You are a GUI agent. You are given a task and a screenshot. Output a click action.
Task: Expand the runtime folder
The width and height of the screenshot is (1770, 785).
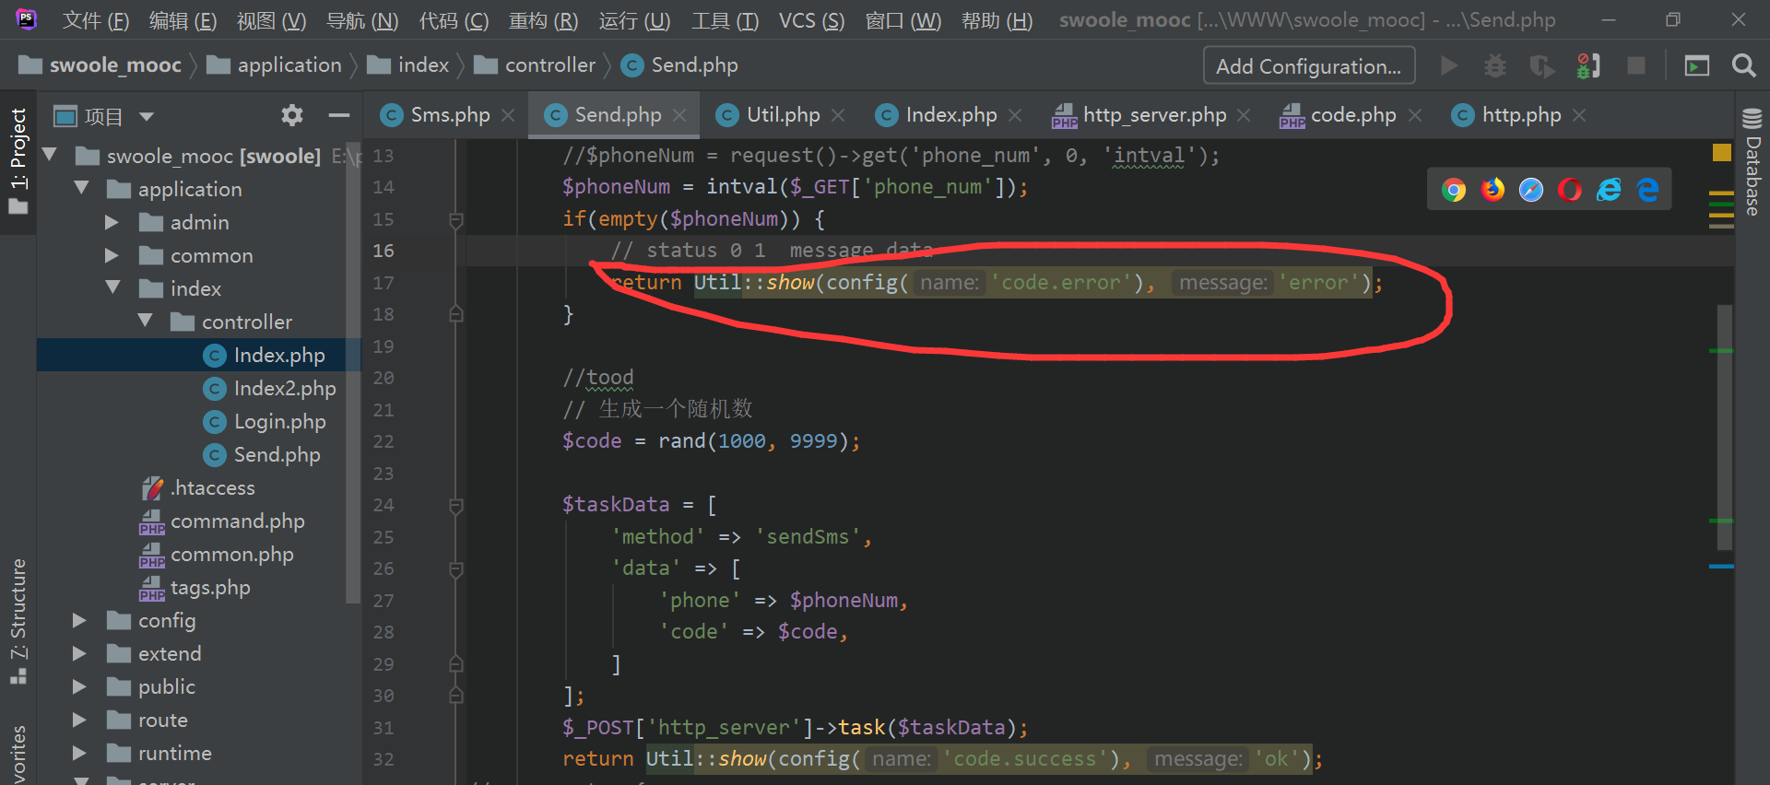tap(79, 754)
